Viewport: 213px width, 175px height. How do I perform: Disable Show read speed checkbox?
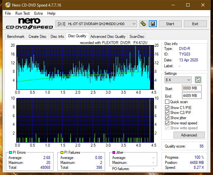point(167,123)
